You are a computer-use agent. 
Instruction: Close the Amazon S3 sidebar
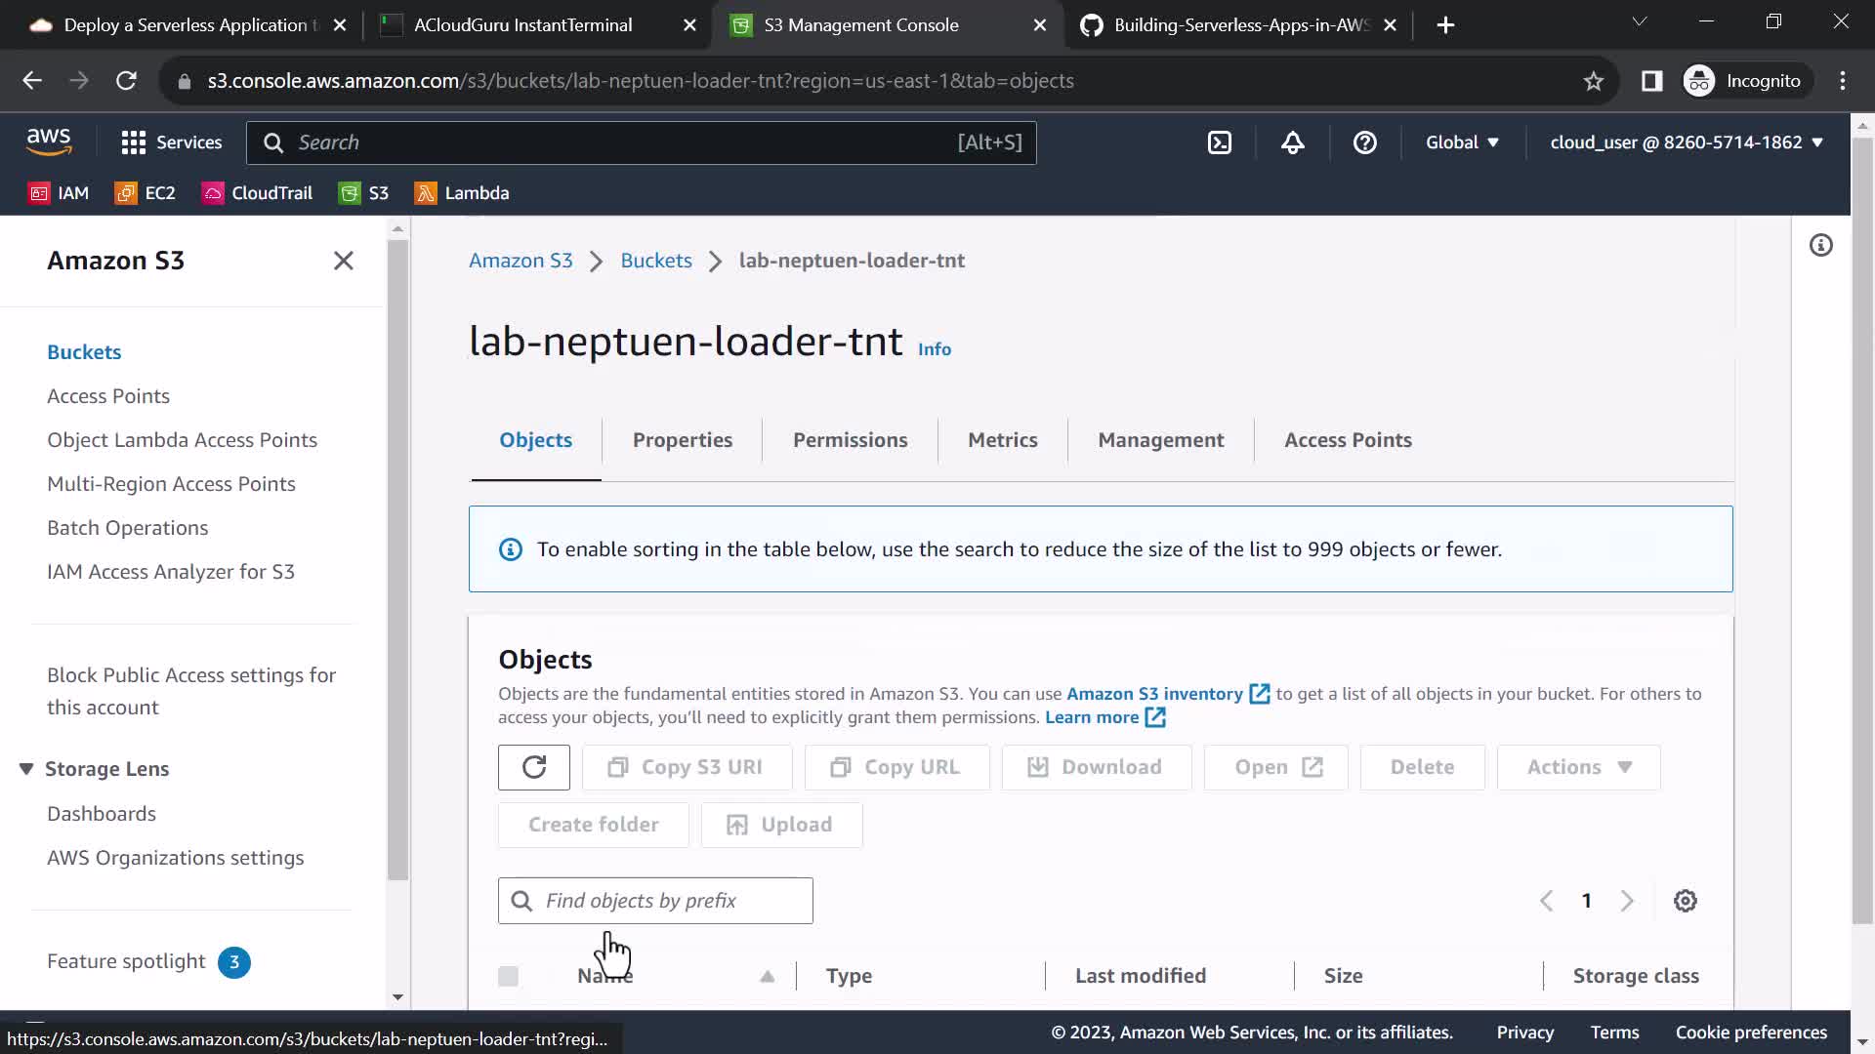(x=343, y=261)
